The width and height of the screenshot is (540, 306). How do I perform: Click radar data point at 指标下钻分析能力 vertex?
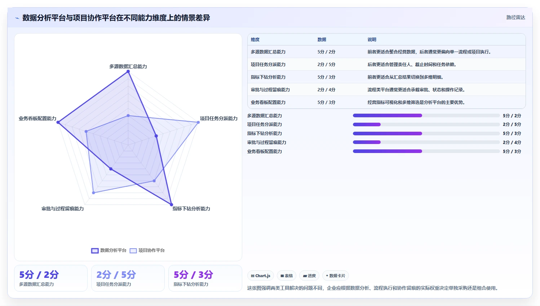tap(171, 205)
